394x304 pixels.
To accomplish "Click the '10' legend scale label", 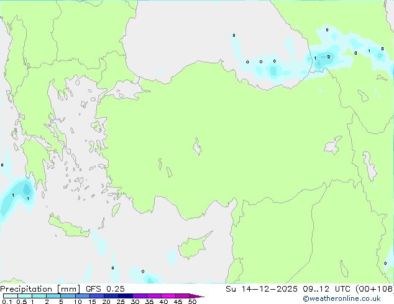I will (x=78, y=302).
